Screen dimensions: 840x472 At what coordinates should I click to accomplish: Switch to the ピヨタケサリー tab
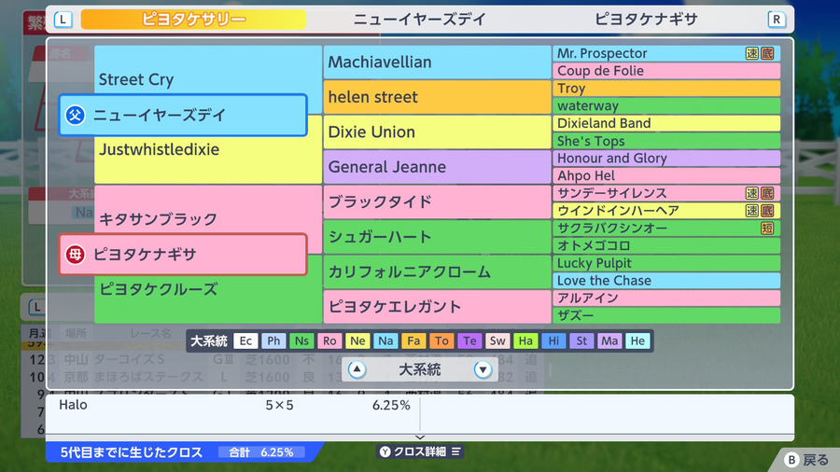point(193,20)
